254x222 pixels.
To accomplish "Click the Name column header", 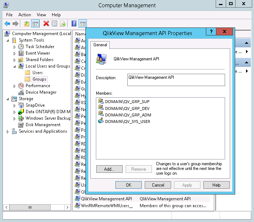I will coord(80,34).
